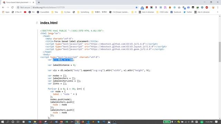
Task: Expand the IS_Class bookmarks folder
Action: tap(66, 12)
